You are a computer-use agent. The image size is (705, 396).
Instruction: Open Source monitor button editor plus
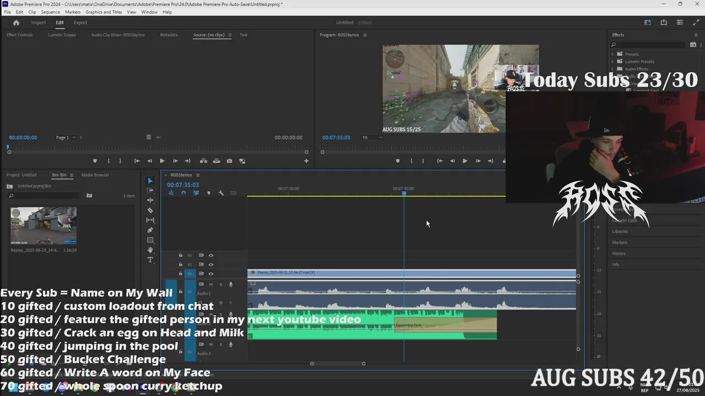[306, 161]
